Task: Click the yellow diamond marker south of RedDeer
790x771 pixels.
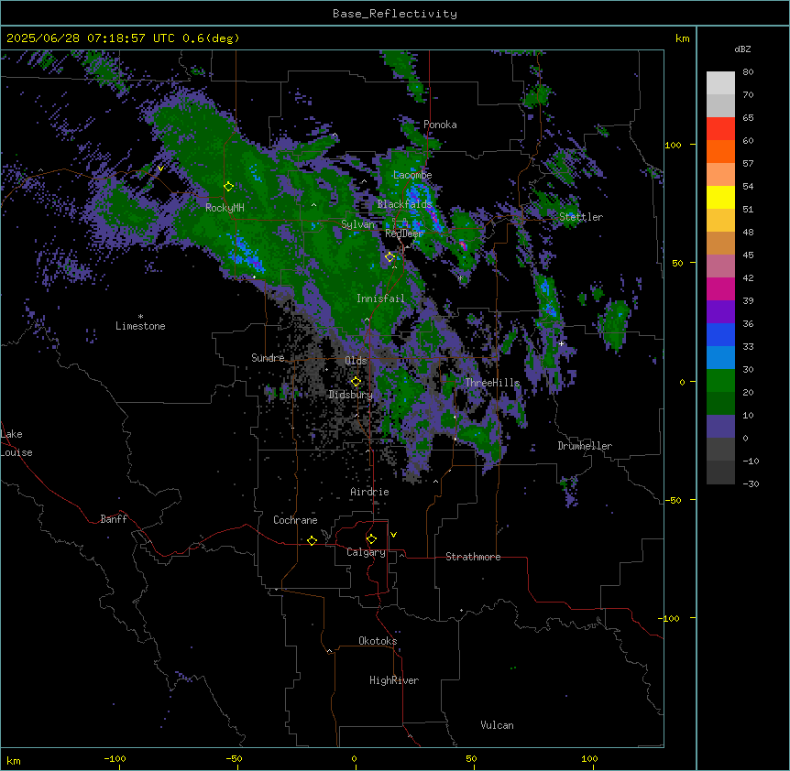Action: pyautogui.click(x=390, y=257)
